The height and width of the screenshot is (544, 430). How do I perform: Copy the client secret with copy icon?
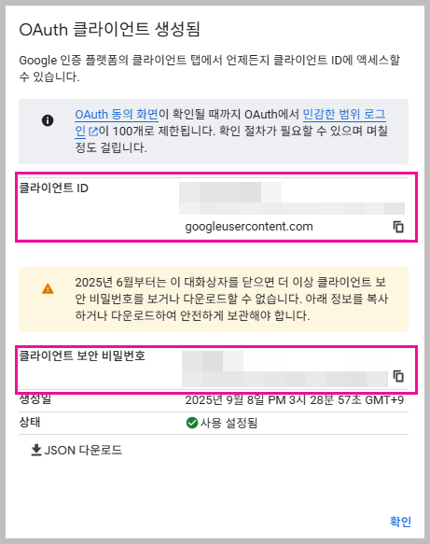point(398,376)
